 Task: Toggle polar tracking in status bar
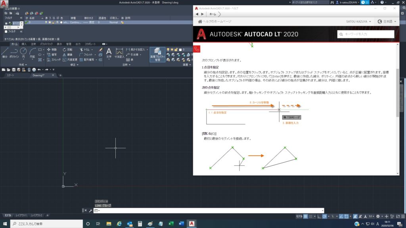(324, 217)
